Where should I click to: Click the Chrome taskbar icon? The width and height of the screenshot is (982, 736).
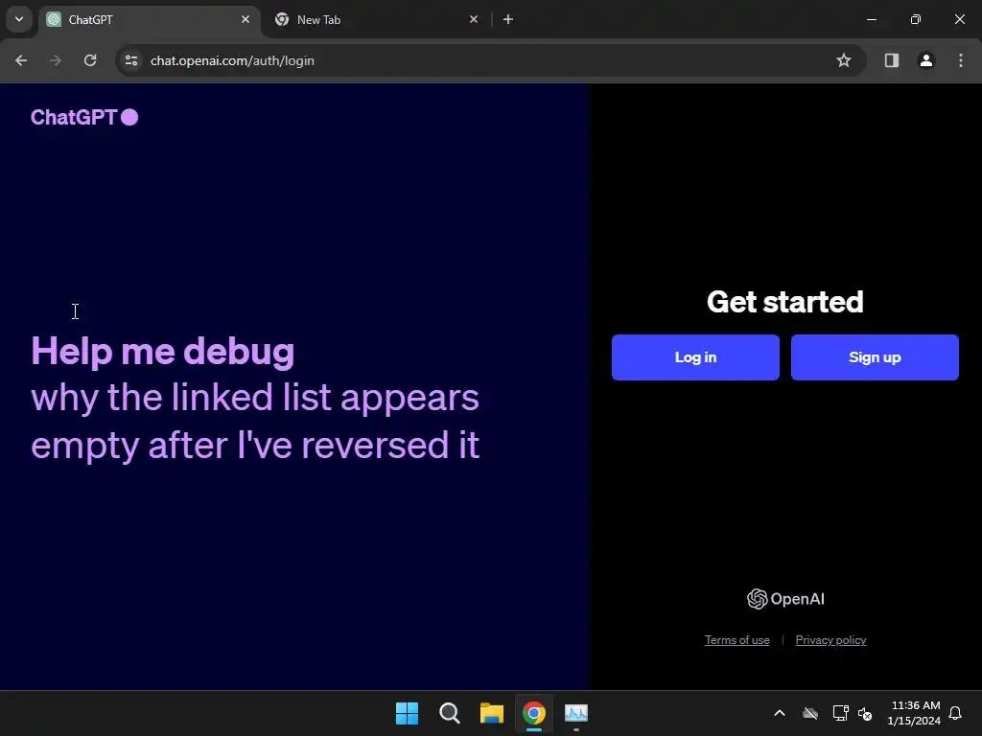534,713
